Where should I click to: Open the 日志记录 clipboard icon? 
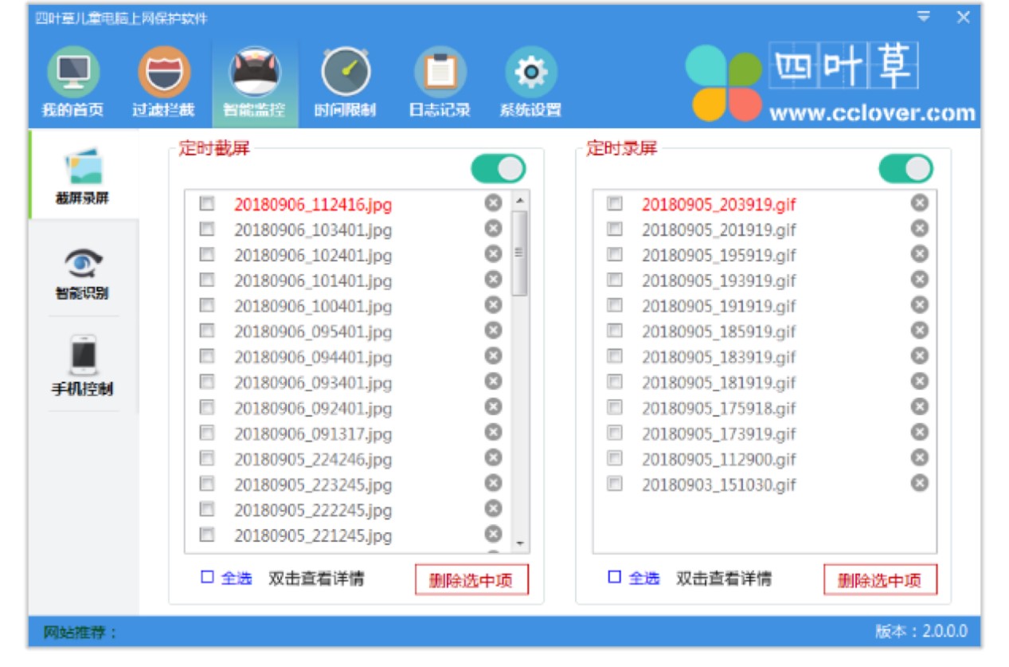440,74
